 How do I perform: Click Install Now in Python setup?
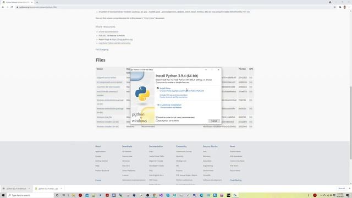[165, 89]
